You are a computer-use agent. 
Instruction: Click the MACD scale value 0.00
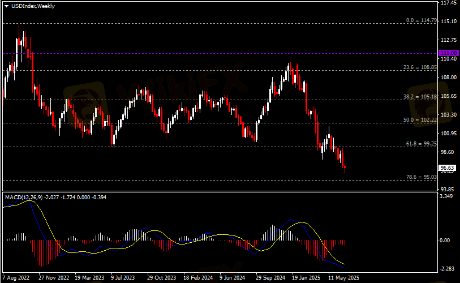445,240
